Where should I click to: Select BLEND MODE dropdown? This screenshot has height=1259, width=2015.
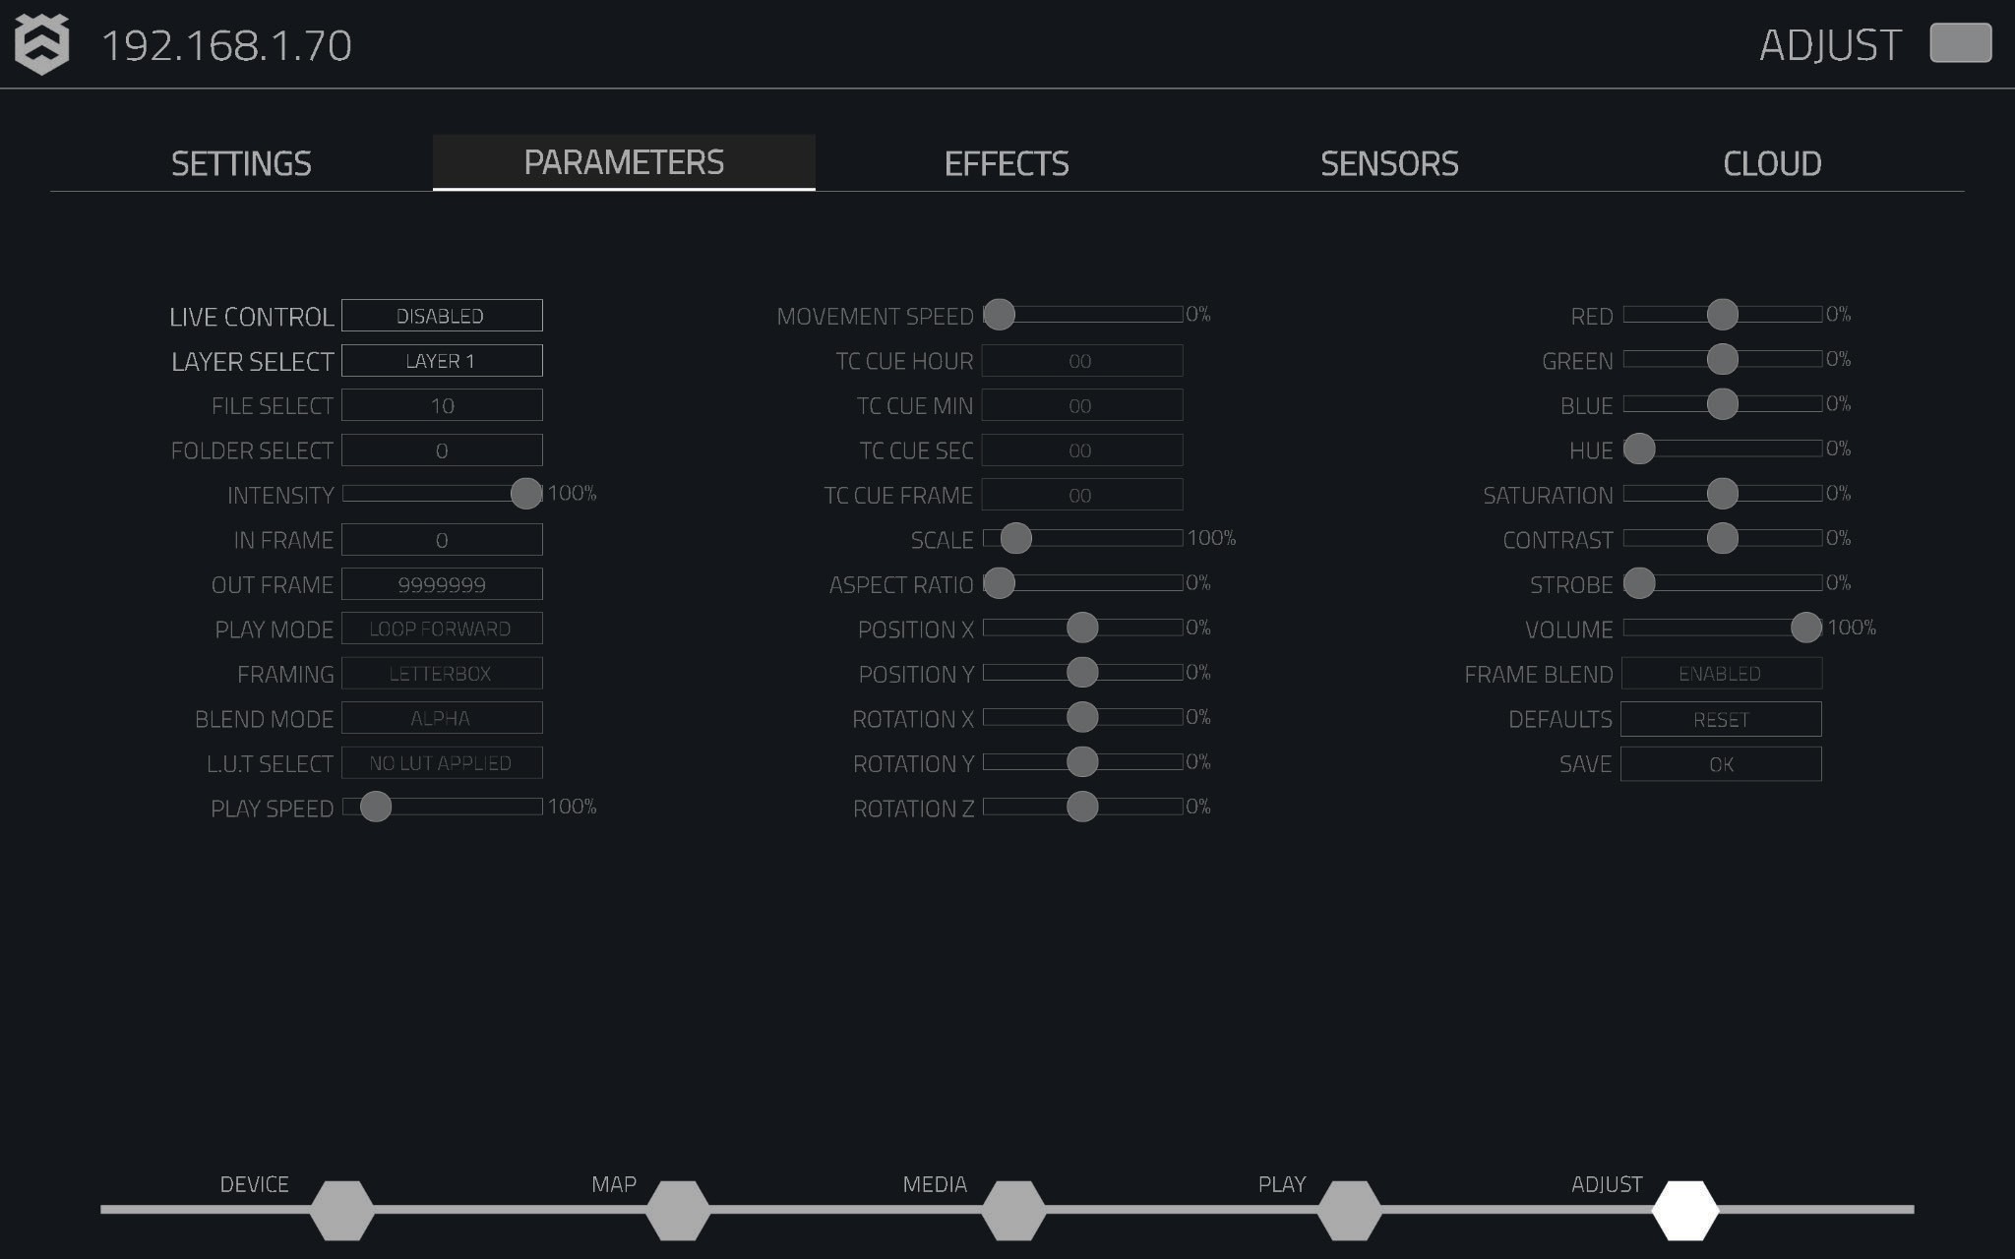pos(441,716)
